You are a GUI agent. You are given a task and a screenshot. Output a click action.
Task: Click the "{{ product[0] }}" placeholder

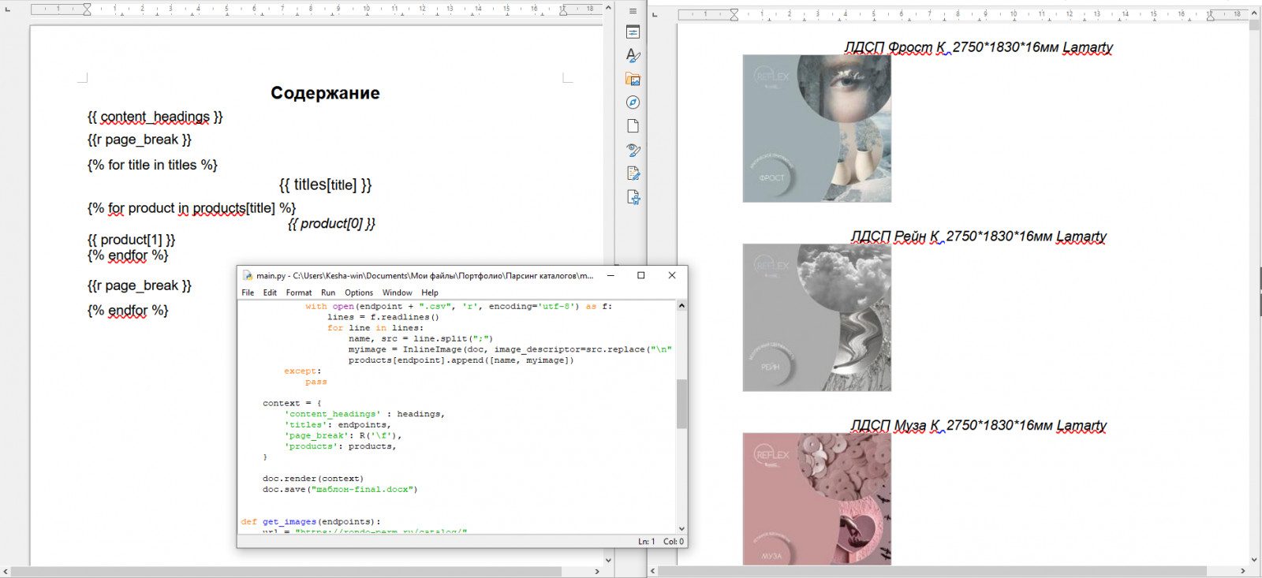pos(331,224)
